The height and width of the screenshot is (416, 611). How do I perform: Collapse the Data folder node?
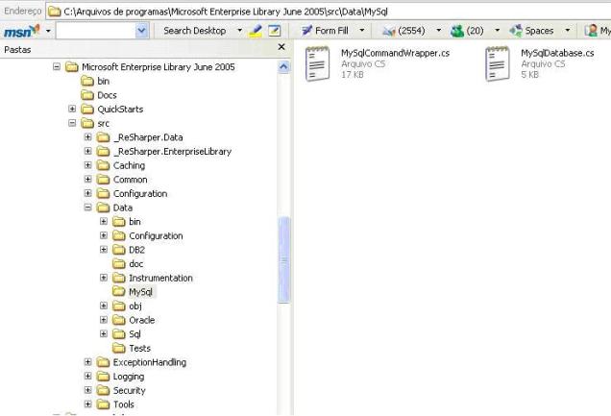pyautogui.click(x=87, y=208)
